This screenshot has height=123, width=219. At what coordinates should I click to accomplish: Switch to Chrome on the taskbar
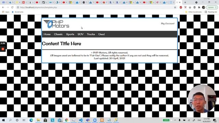tap(66, 120)
